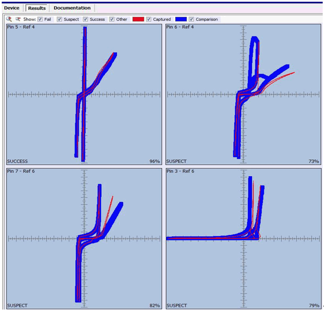Toggle the Suspect filter checkbox
Screen dimensions: 324x313
(x=60, y=19)
